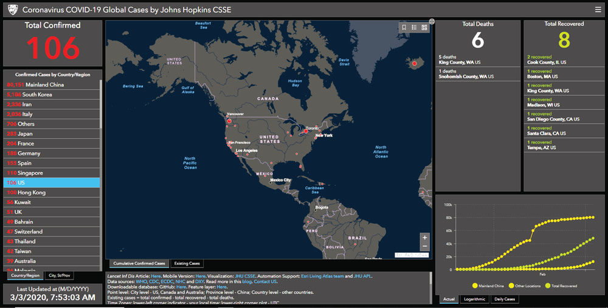Image resolution: width=608 pixels, height=308 pixels.
Task: Switch to the City, St/Prov tab
Action: tap(60, 275)
